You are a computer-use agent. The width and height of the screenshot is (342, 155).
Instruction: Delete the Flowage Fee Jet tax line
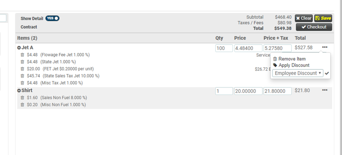[x=22, y=55]
